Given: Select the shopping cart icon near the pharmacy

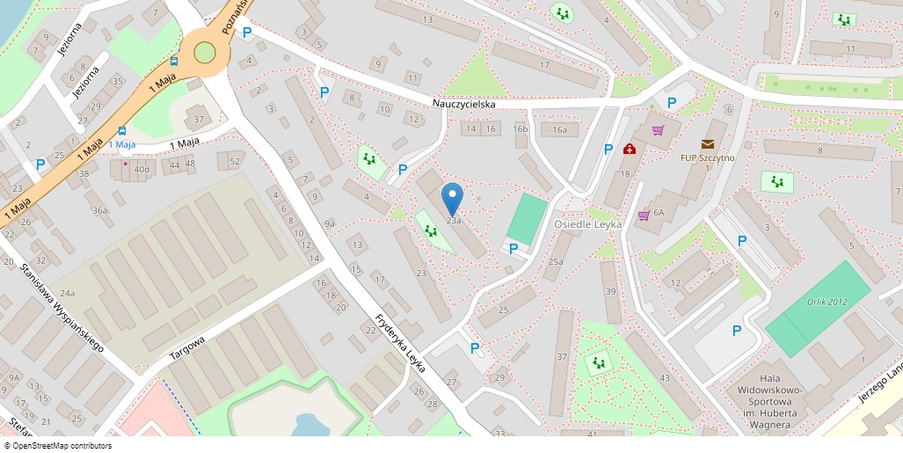Looking at the screenshot, I should click(x=658, y=130).
